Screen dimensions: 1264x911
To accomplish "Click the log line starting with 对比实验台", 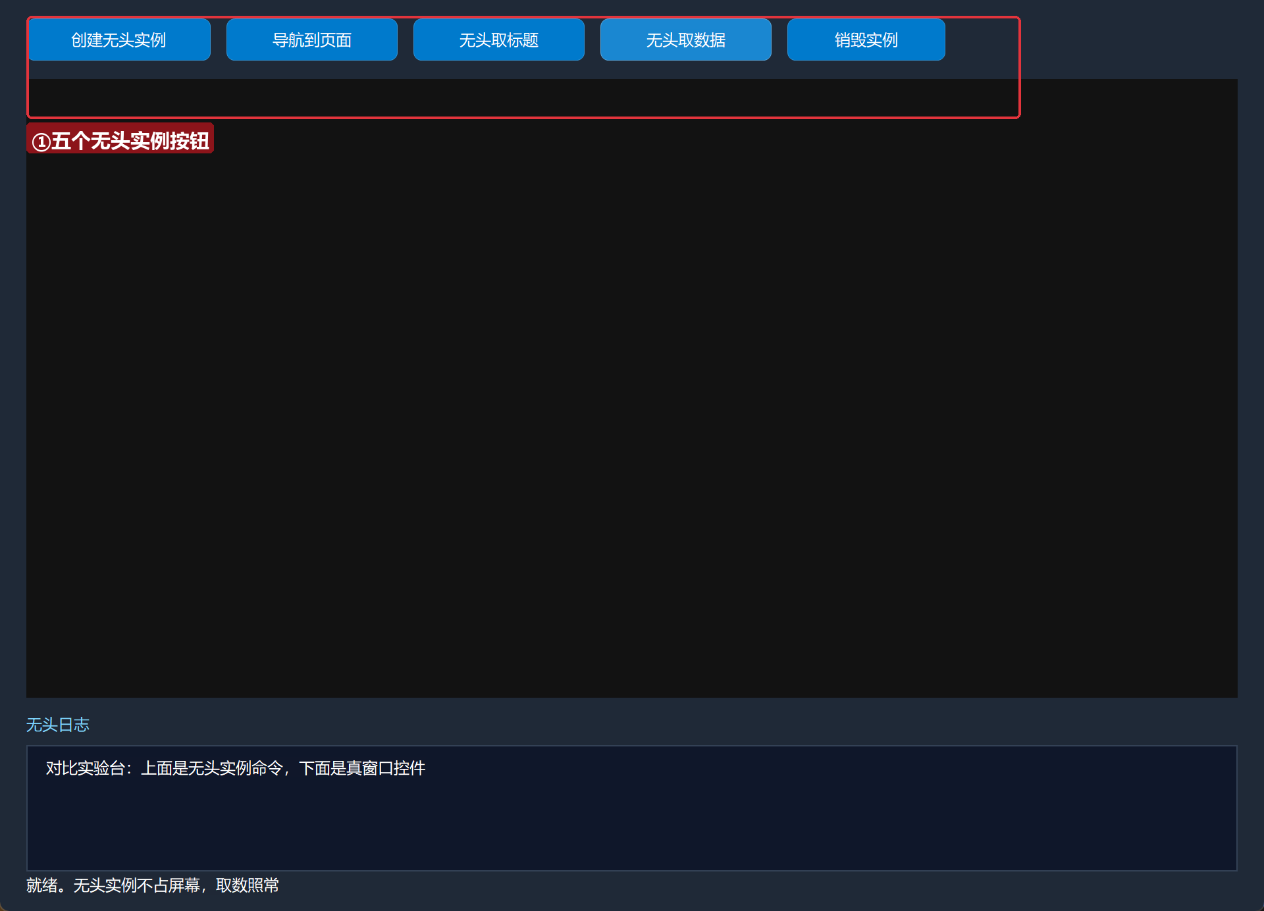I will tap(236, 768).
